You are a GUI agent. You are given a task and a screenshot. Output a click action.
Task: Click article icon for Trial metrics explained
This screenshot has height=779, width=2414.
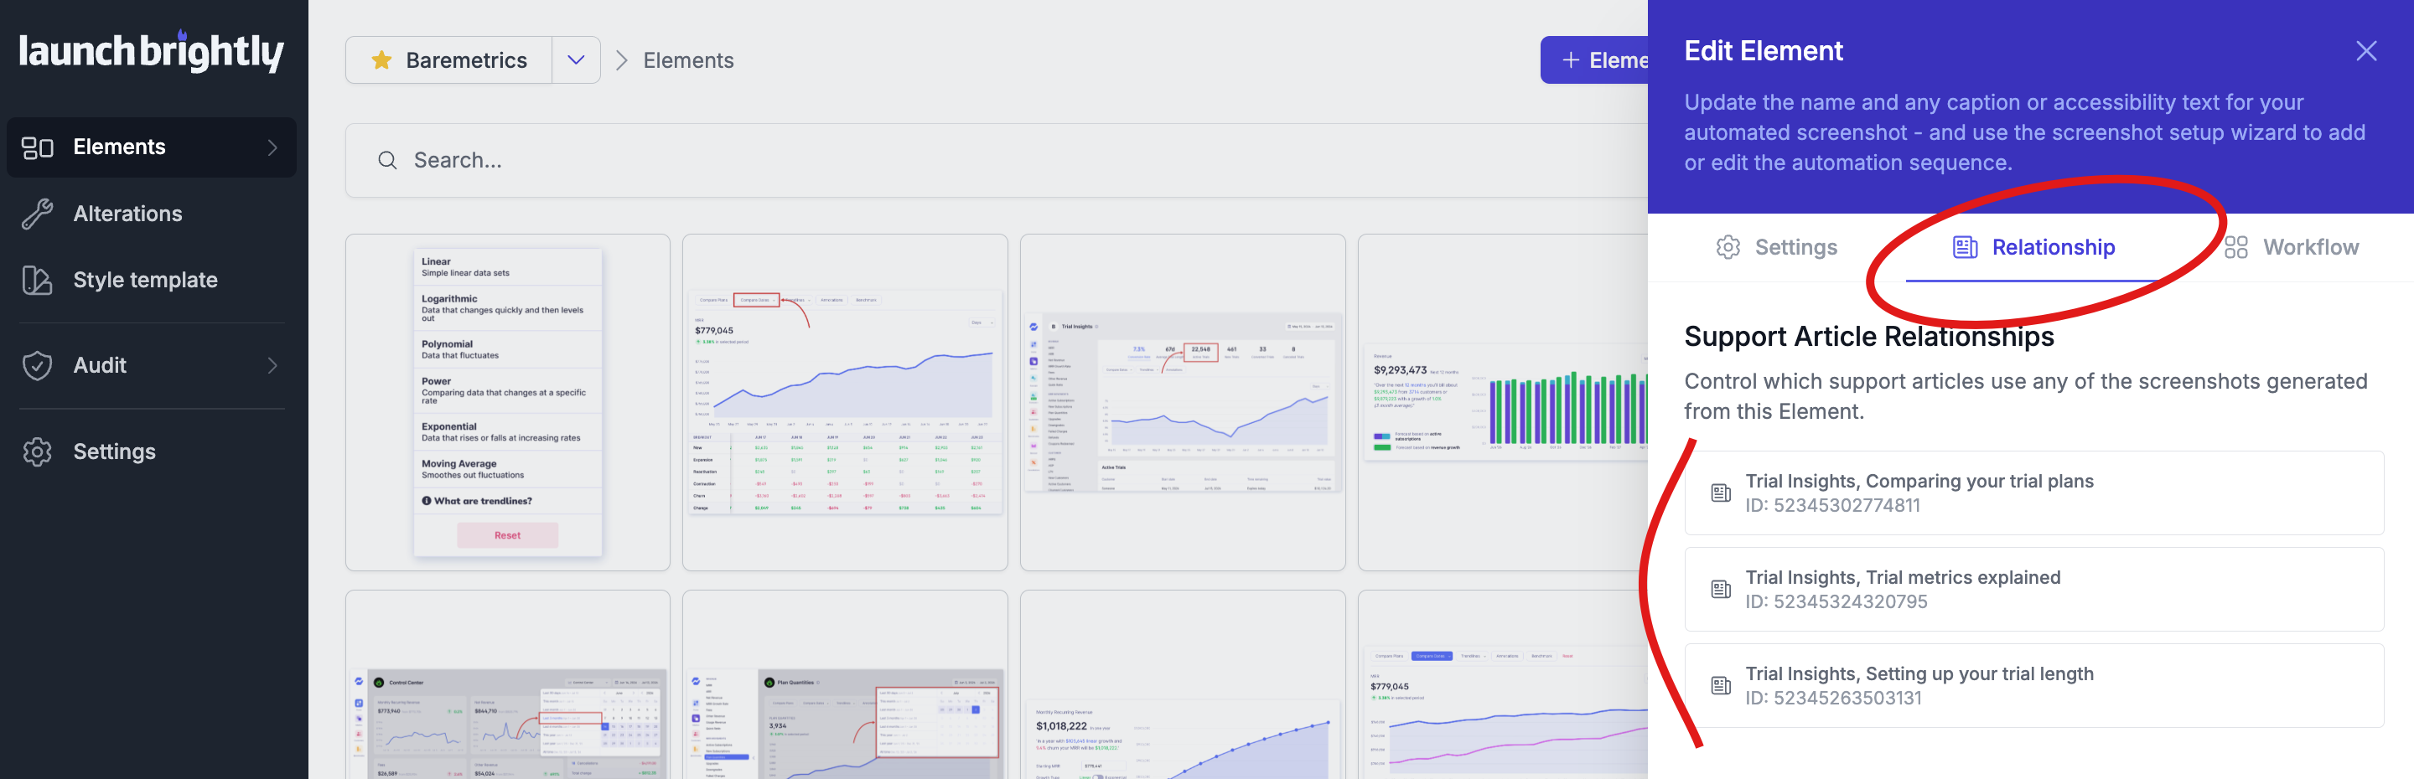[x=1721, y=589]
